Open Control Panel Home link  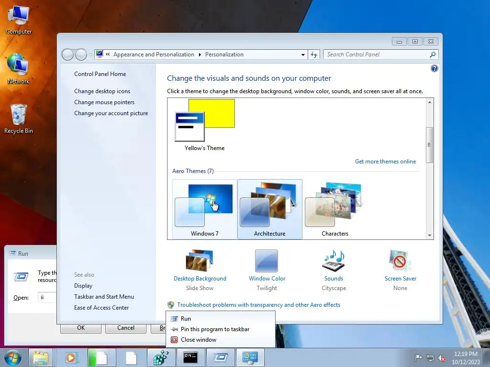click(x=100, y=74)
